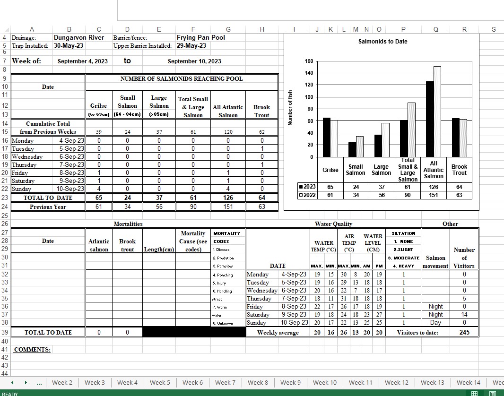Select the Week 8 sheet tab

coord(258,382)
